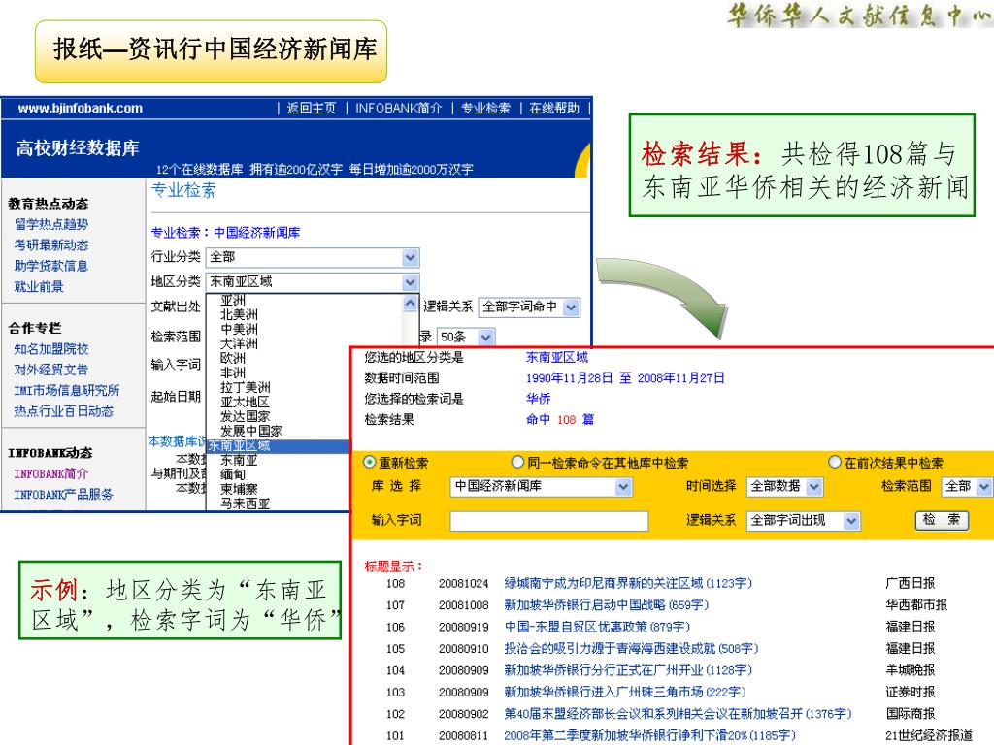Select the 重新检索 radio button

pyautogui.click(x=369, y=463)
